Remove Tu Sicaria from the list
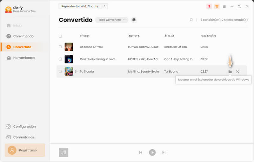The width and height of the screenshot is (254, 162). pyautogui.click(x=237, y=71)
